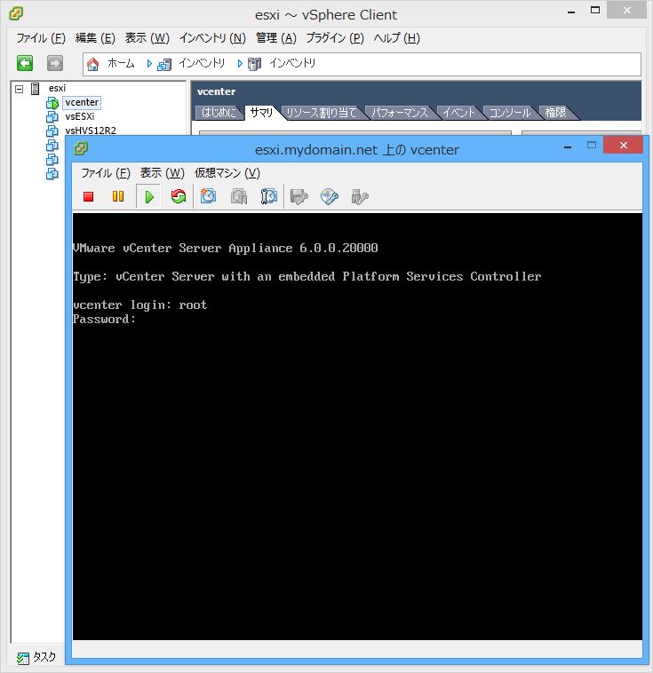Open the インベントリ (N) menu

(x=212, y=38)
